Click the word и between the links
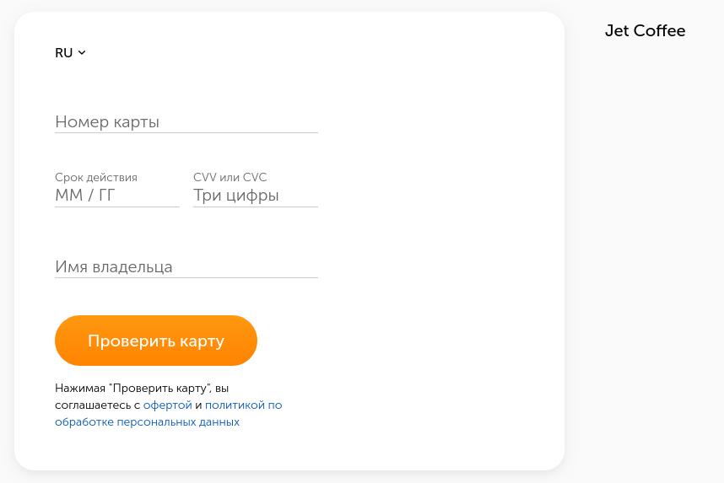This screenshot has height=483, width=724. tap(198, 405)
